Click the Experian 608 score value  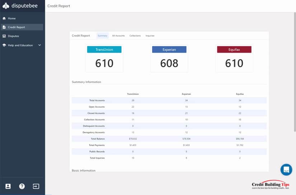click(x=169, y=63)
